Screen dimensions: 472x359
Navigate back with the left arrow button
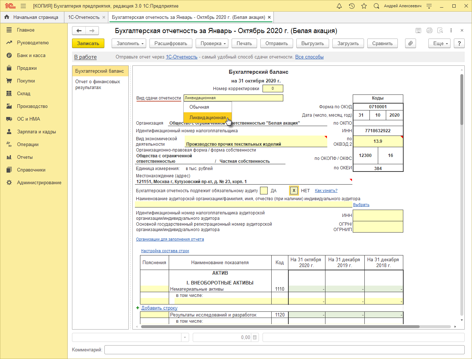click(79, 31)
